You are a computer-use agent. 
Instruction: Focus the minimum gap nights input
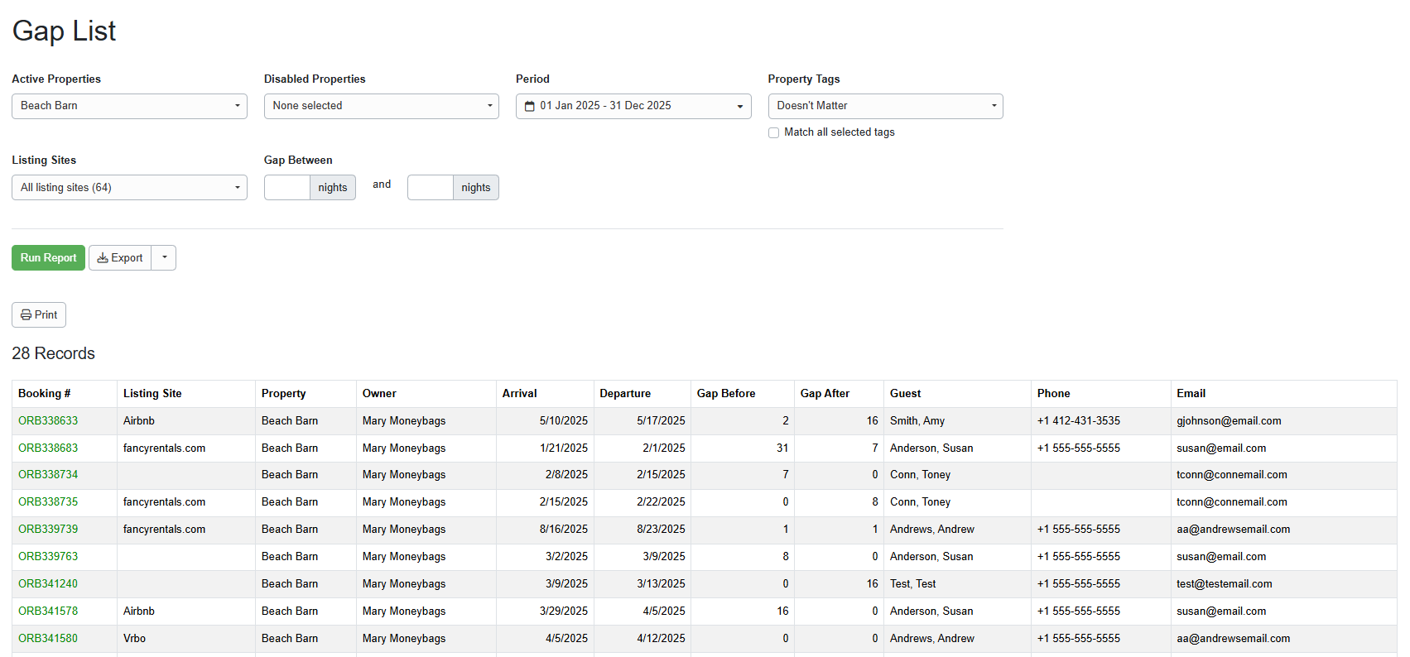pyautogui.click(x=286, y=187)
